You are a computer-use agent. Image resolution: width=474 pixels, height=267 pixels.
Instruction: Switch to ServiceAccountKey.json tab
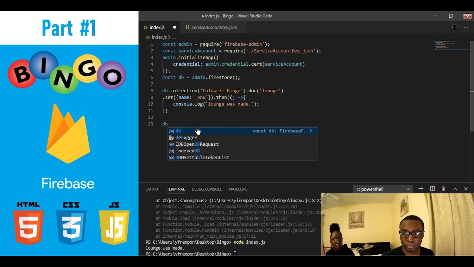[x=214, y=27]
